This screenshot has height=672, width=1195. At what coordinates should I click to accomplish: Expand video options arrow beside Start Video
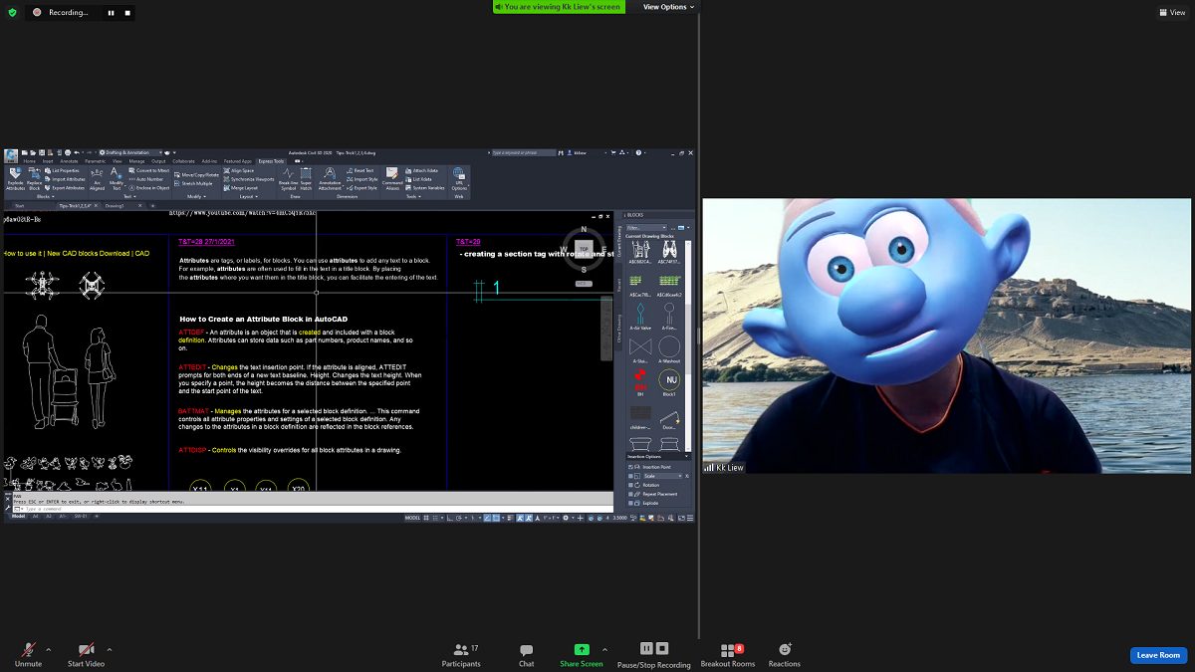point(110,649)
